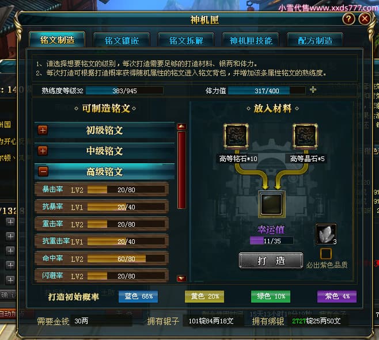Click the scroll down arrow in inscription list

coord(181,278)
